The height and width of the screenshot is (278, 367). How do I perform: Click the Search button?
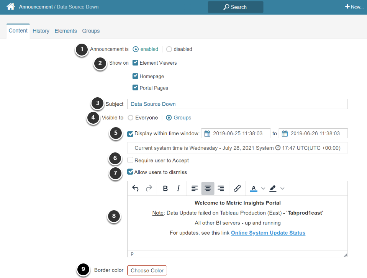(x=235, y=7)
